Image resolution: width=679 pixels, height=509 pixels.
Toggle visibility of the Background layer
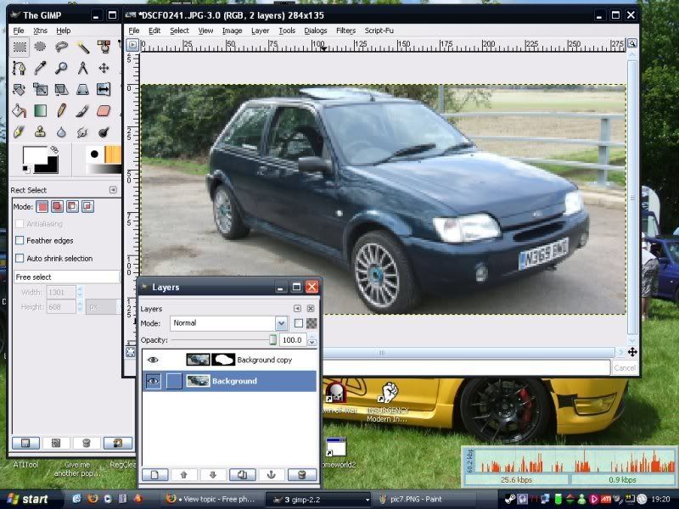[x=153, y=381]
